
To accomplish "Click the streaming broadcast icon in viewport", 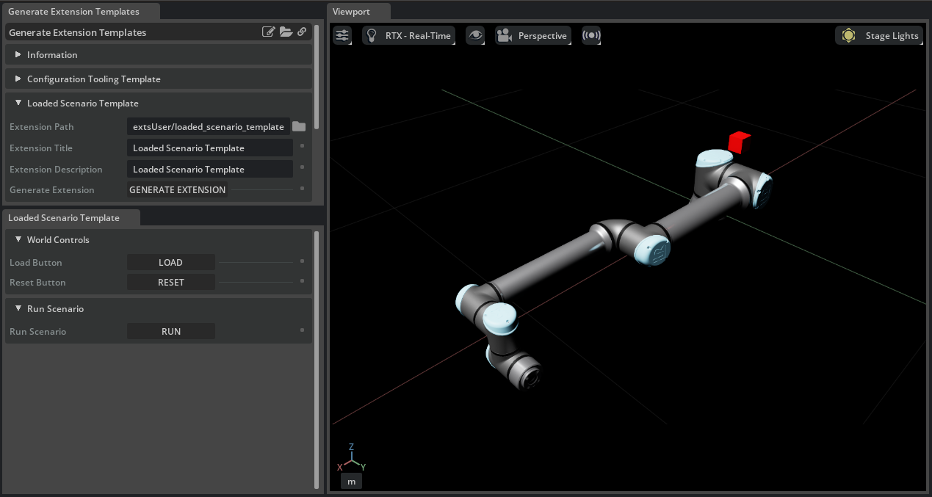I will coord(591,35).
